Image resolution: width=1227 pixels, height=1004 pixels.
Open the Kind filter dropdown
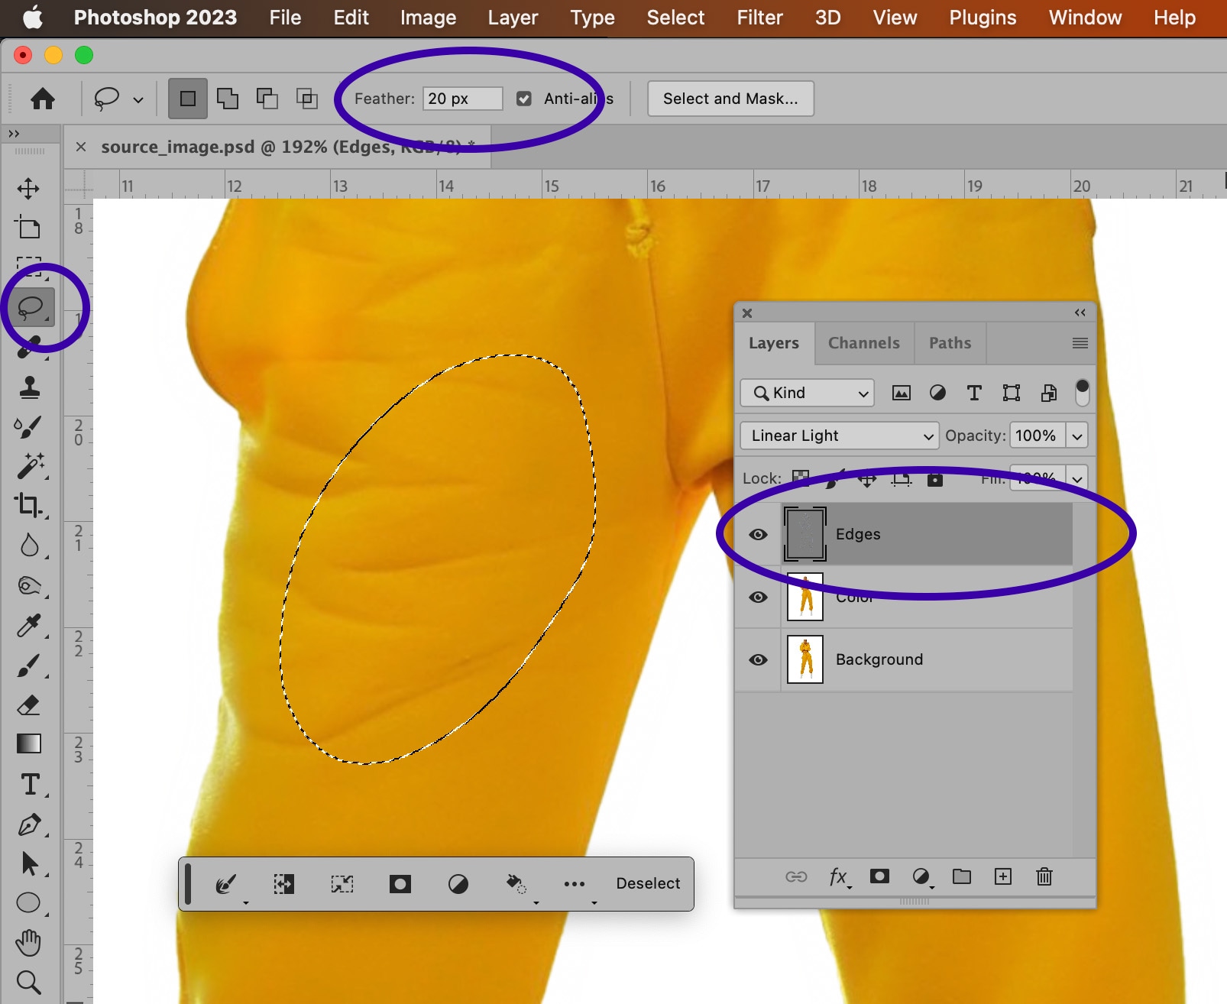(807, 393)
